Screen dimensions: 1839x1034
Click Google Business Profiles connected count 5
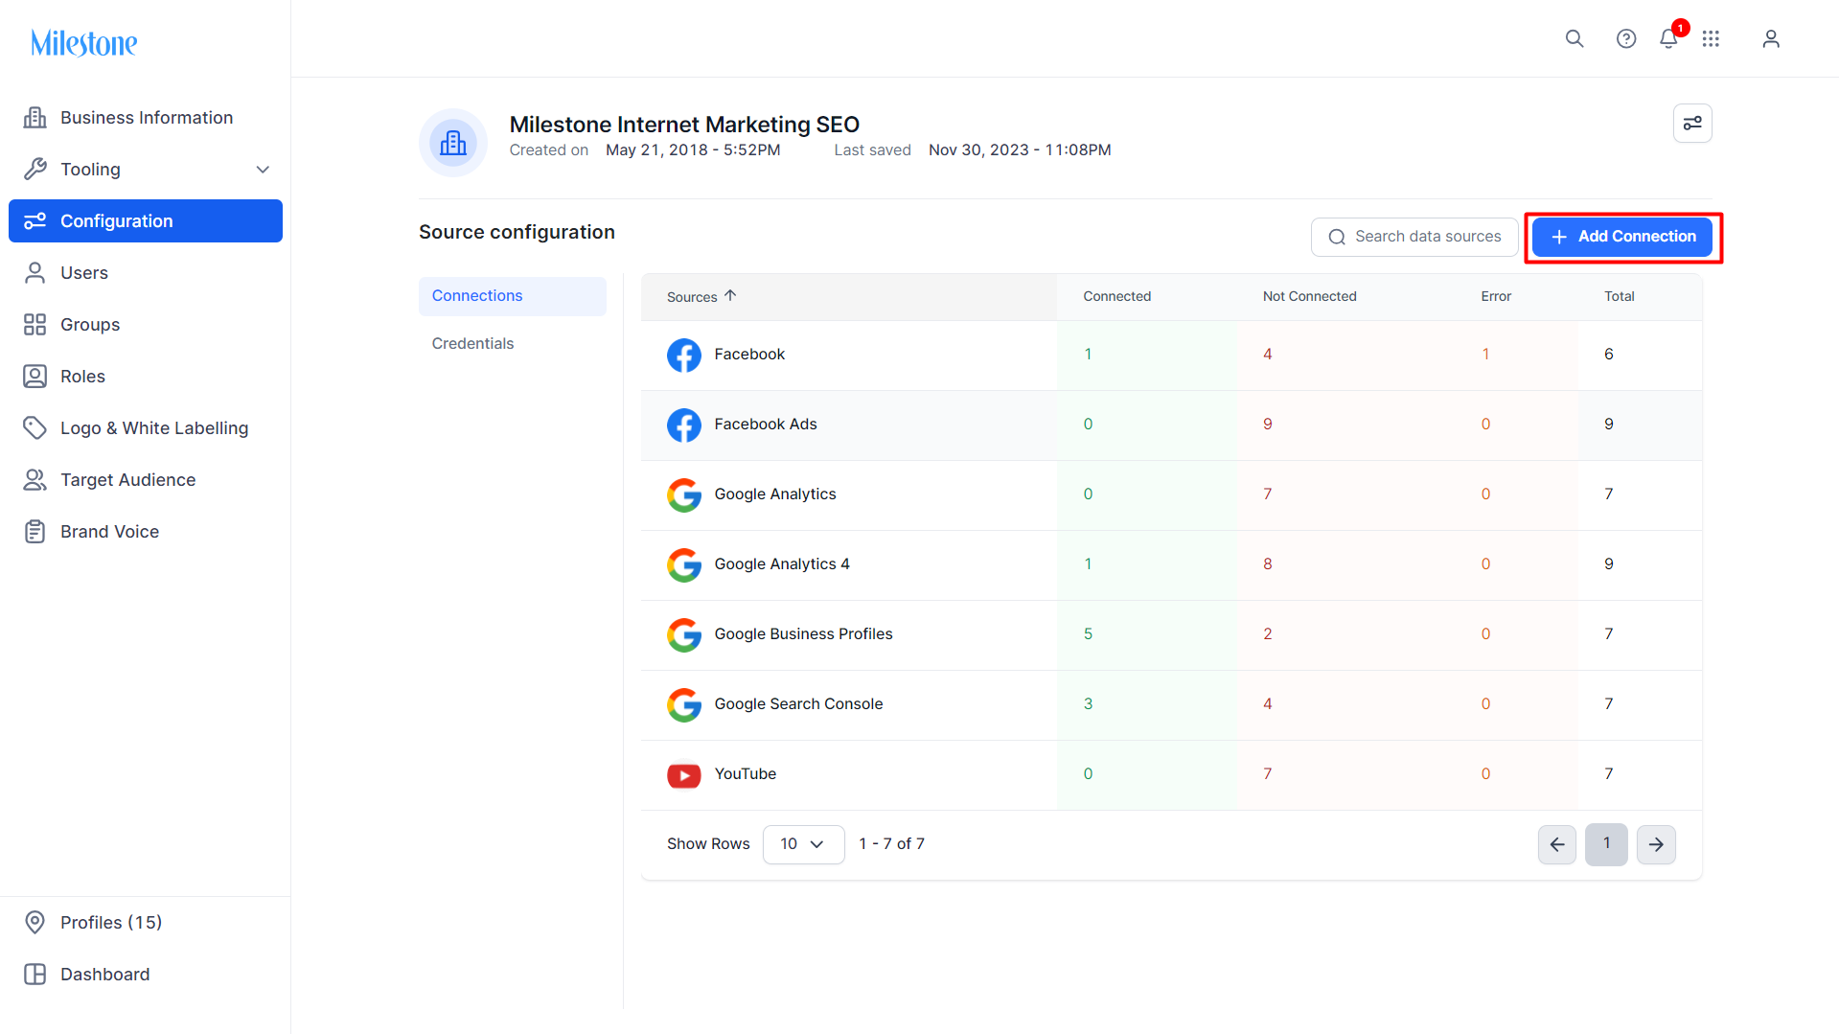[x=1088, y=634]
